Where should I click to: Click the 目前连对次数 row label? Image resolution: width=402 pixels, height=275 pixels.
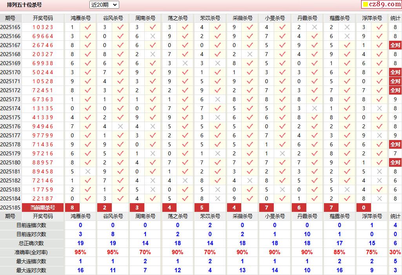(x=31, y=234)
